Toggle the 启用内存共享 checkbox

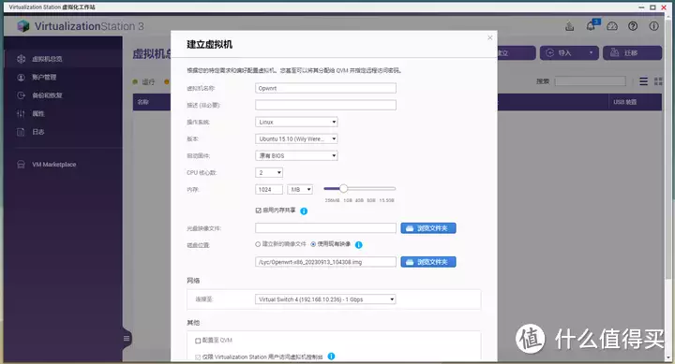tap(259, 211)
